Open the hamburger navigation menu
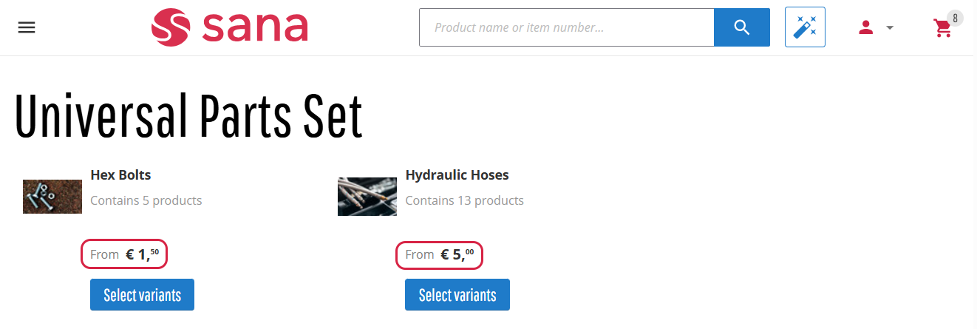The image size is (977, 329). pyautogui.click(x=27, y=27)
